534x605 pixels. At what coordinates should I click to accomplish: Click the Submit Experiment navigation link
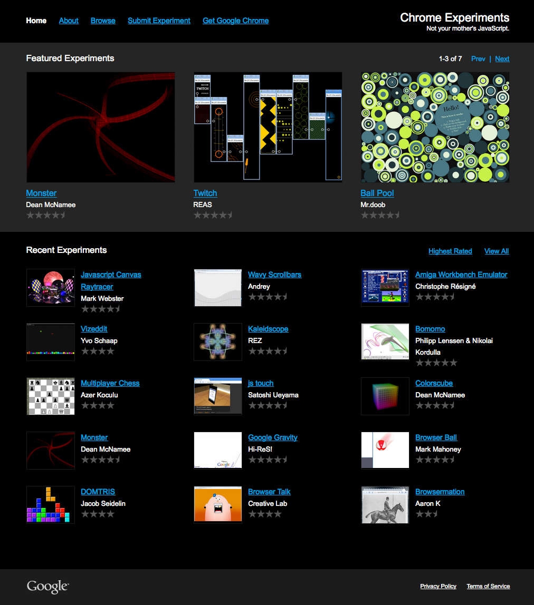(159, 21)
